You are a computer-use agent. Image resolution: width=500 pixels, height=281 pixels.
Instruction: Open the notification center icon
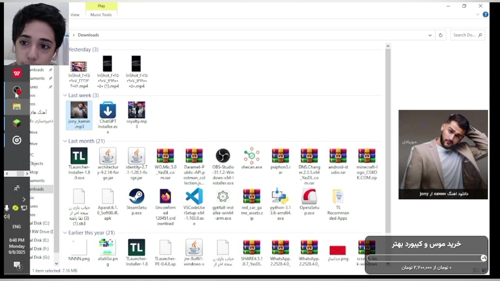point(17,266)
